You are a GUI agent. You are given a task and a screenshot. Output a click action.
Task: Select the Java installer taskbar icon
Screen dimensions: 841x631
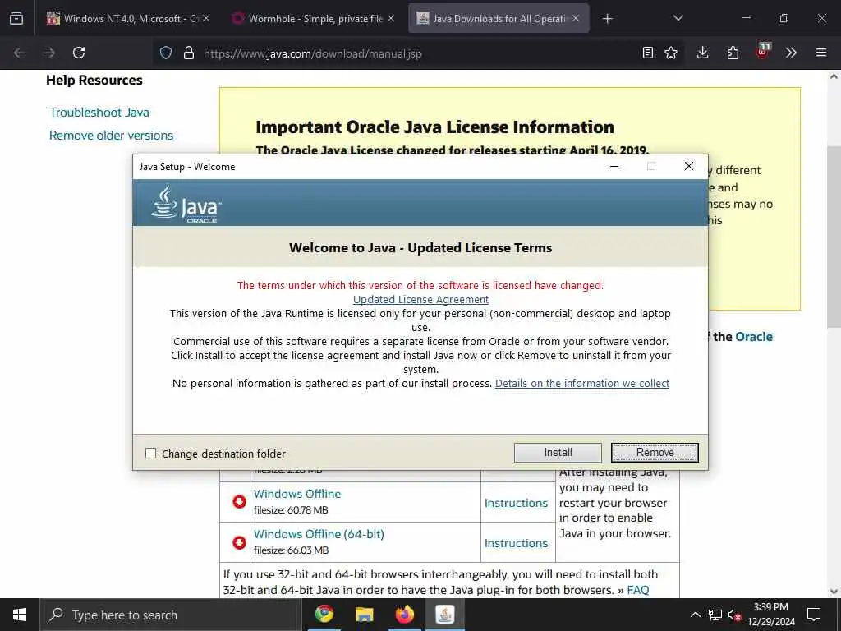(x=444, y=614)
